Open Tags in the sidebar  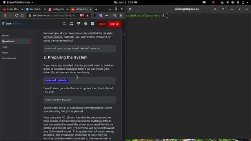click(x=5, y=47)
